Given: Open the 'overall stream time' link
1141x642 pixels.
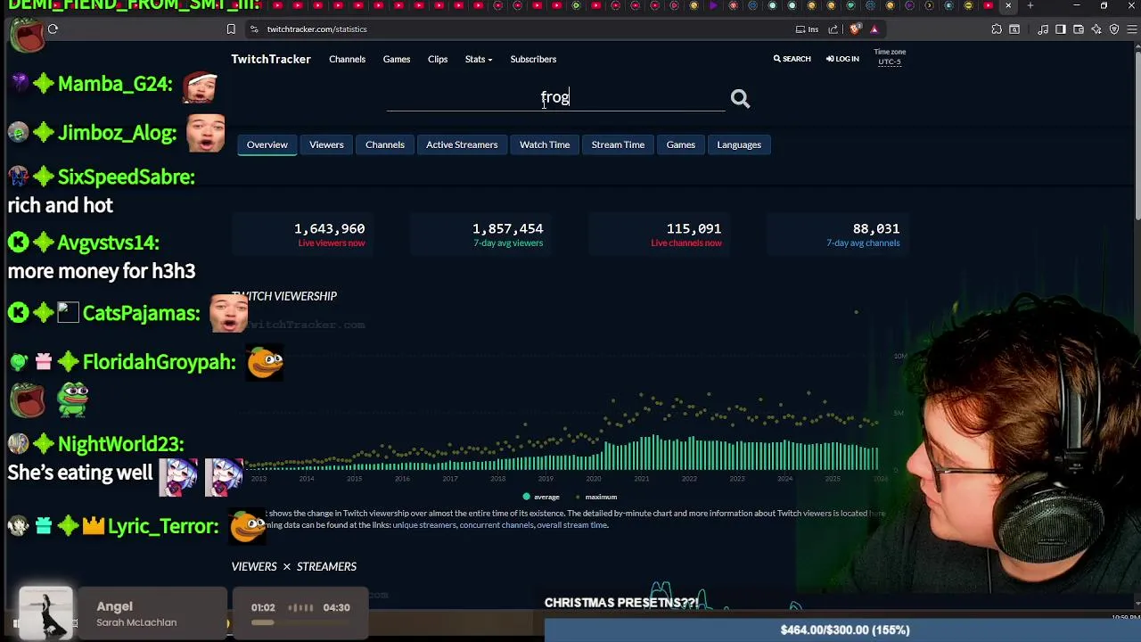Looking at the screenshot, I should point(572,525).
